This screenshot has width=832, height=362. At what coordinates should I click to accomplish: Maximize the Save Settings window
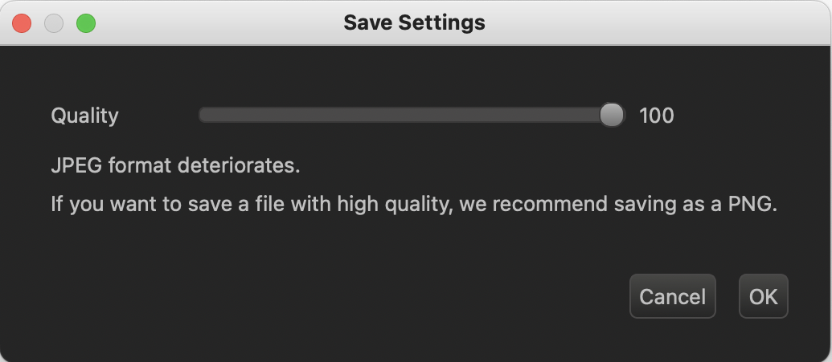coord(86,23)
